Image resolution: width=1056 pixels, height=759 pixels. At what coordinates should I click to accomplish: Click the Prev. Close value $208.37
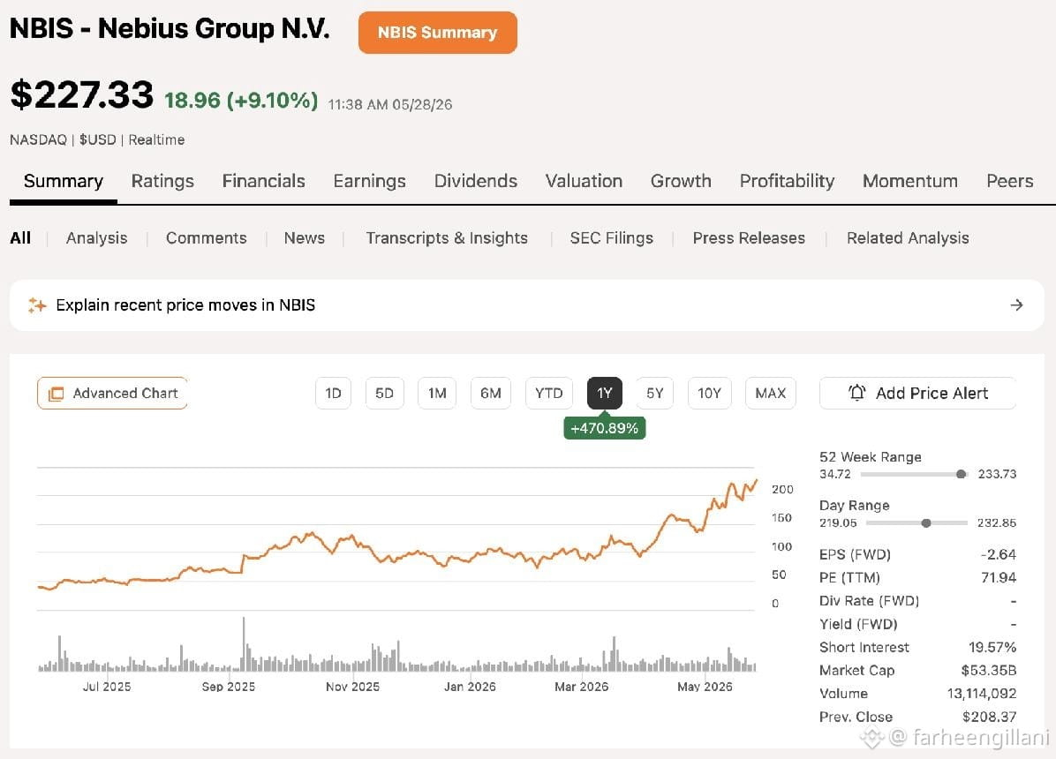pos(989,717)
